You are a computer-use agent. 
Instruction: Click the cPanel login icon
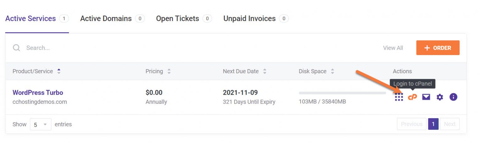pos(412,97)
